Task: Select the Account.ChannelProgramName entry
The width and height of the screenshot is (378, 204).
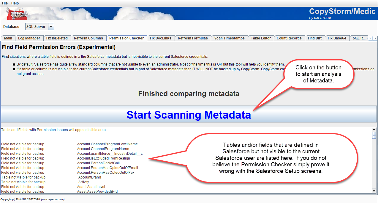Action: pos(103,149)
